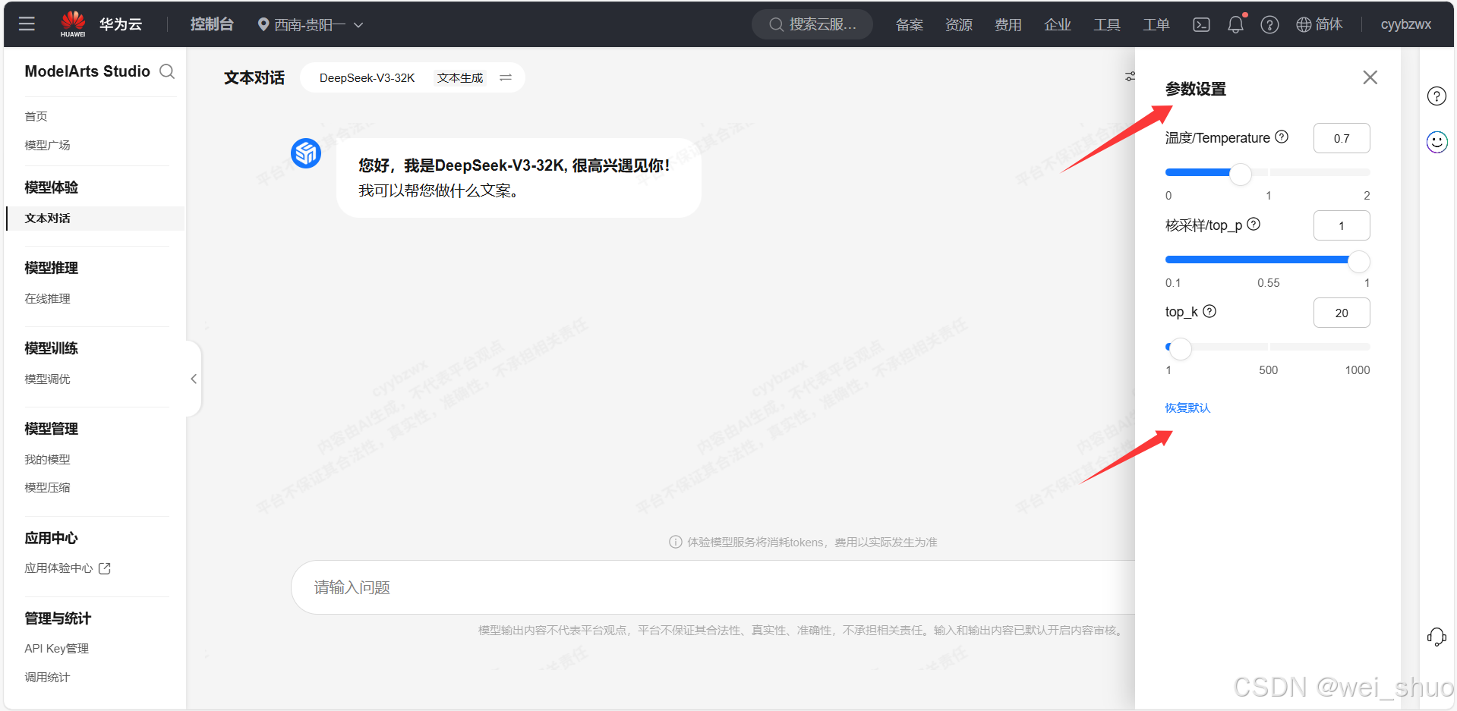Click the switch model arrows icon
Image resolution: width=1457 pixels, height=711 pixels.
(x=506, y=77)
